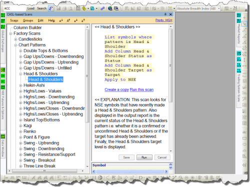
Task: Click the Symbol column header
Action: (x=99, y=165)
